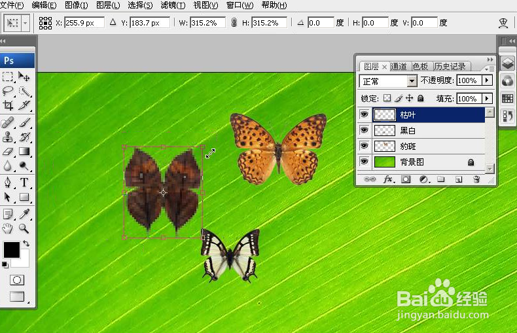This screenshot has height=333, width=517.
Task: Swap foreground and background colors
Action: [x=26, y=243]
